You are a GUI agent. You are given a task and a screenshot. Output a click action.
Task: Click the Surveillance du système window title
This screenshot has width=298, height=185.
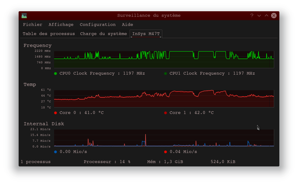pyautogui.click(x=149, y=16)
